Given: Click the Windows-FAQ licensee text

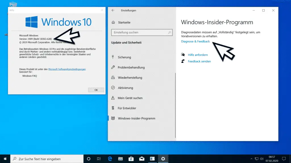Looking at the screenshot, I should tap(30, 76).
